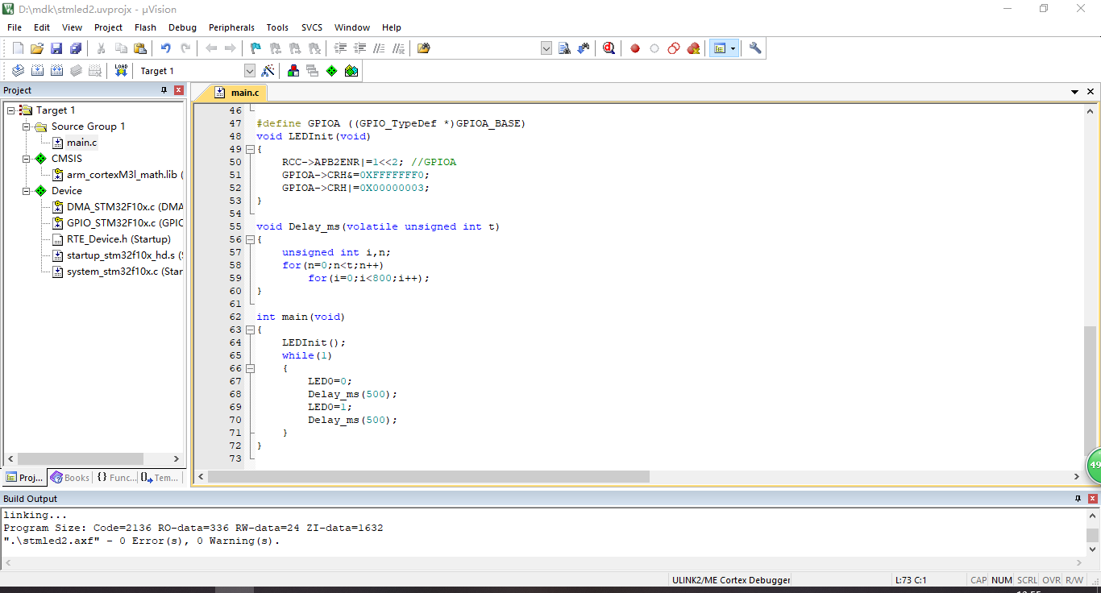Screen dimensions: 1101x593
Task: Click the ULINK2/ME Cortex Debugger status text
Action: (x=731, y=580)
